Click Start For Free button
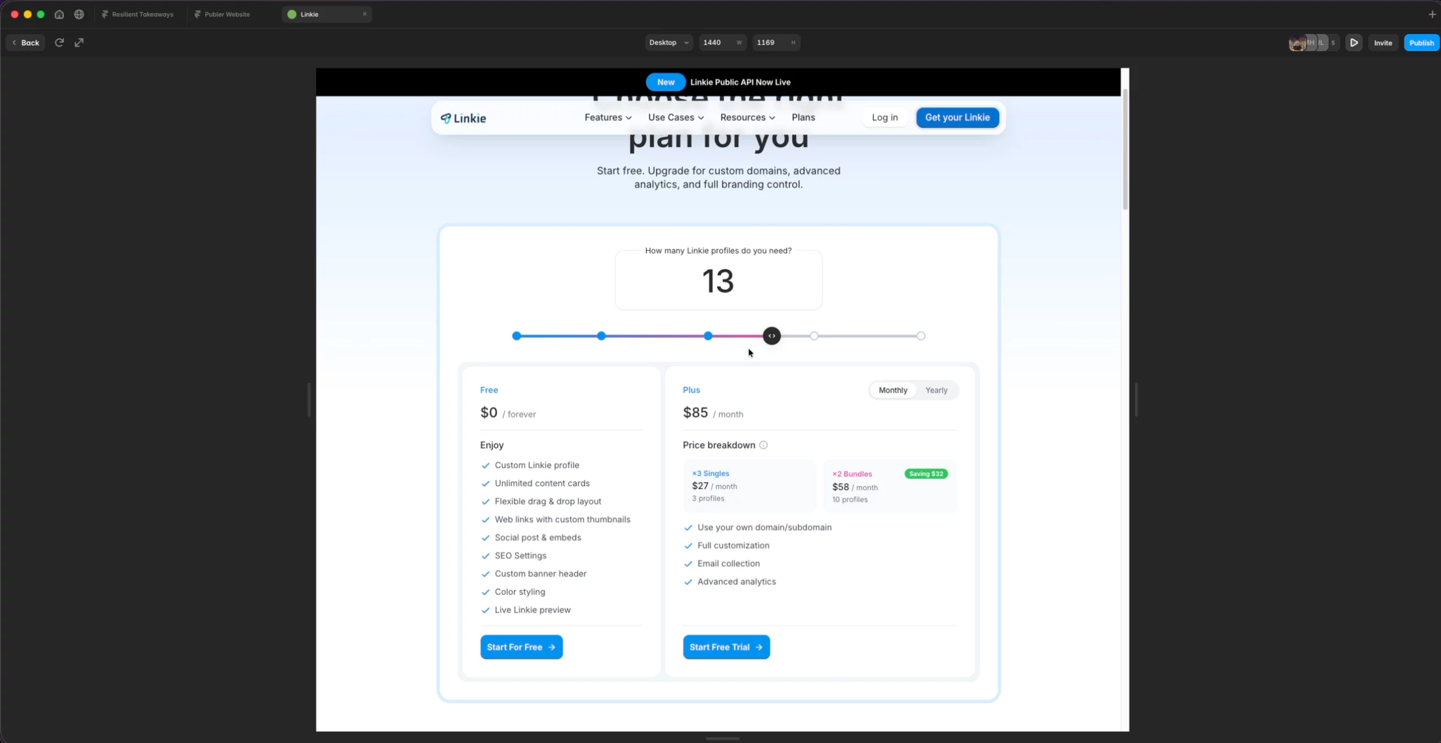The image size is (1441, 743). click(521, 647)
